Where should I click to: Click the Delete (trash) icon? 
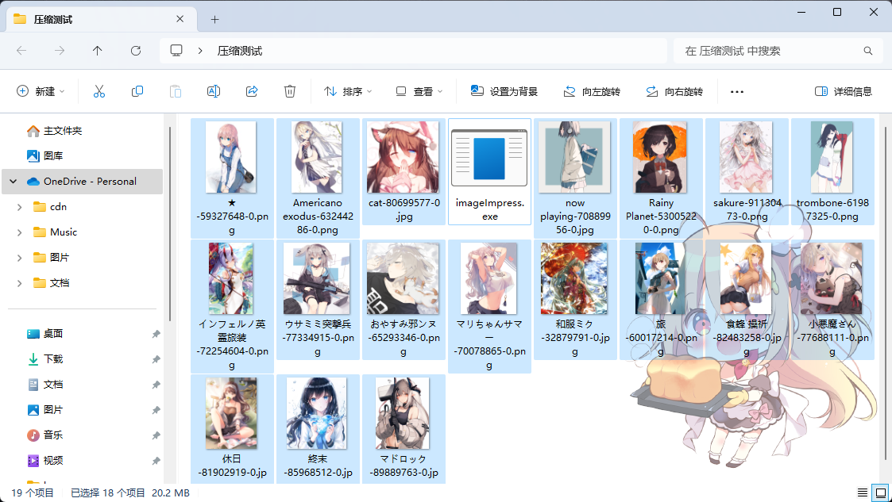click(x=289, y=91)
